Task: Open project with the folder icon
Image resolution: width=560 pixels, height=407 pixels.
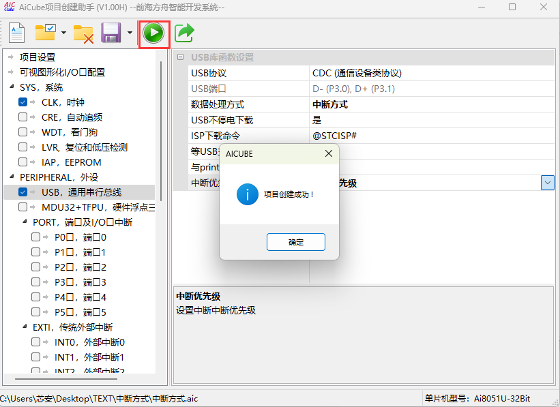Action: tap(46, 33)
